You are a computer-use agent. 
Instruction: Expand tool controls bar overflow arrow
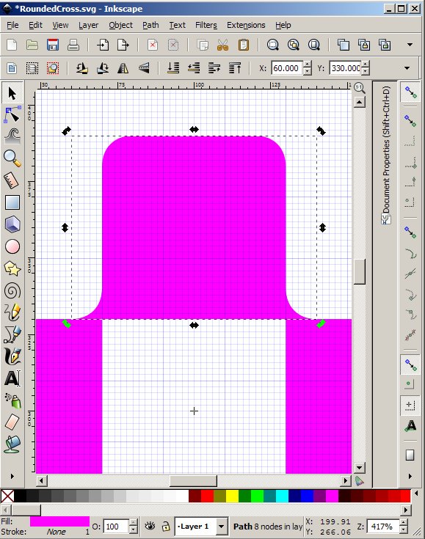point(407,68)
